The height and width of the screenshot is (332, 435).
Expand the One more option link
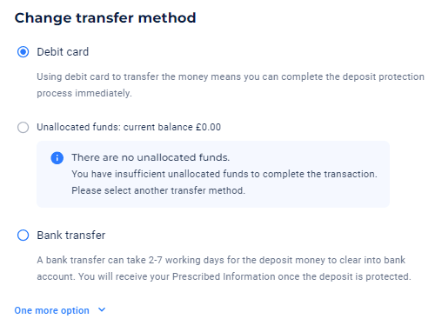pos(52,310)
